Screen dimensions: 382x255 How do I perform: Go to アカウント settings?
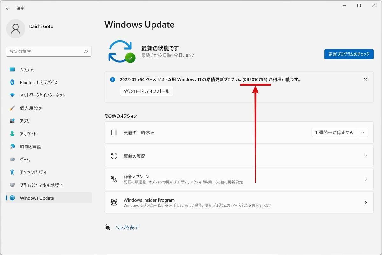click(x=49, y=134)
